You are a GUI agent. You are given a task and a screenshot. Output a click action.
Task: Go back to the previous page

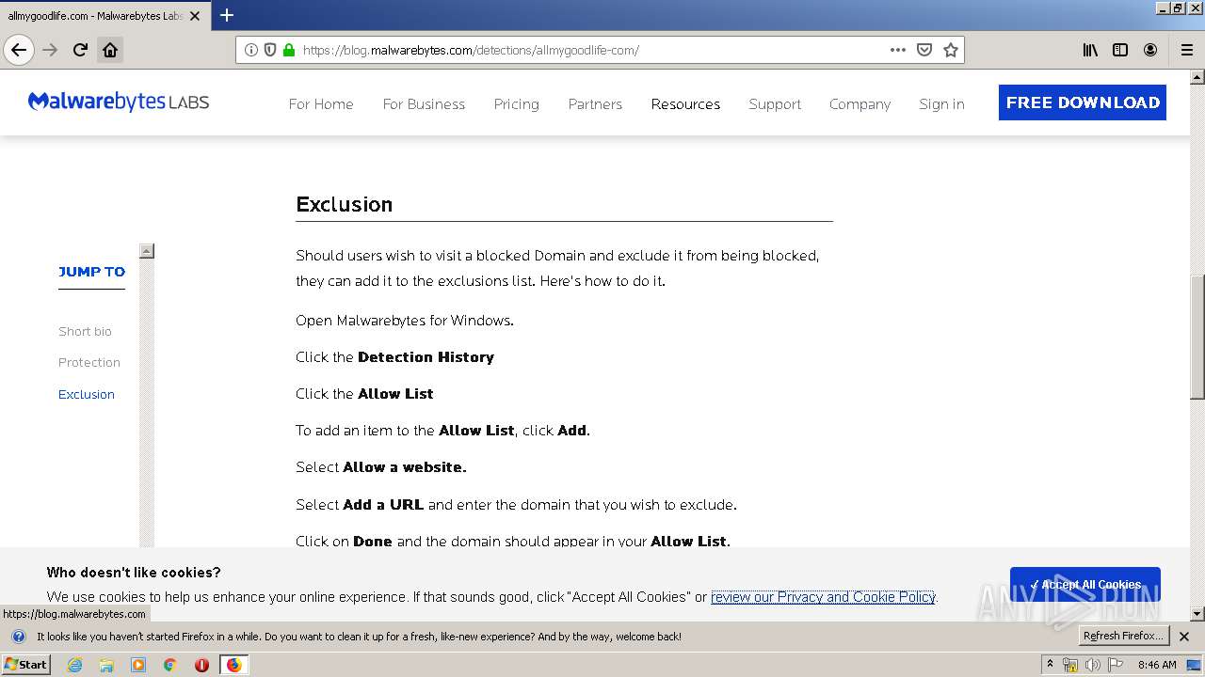pyautogui.click(x=19, y=50)
